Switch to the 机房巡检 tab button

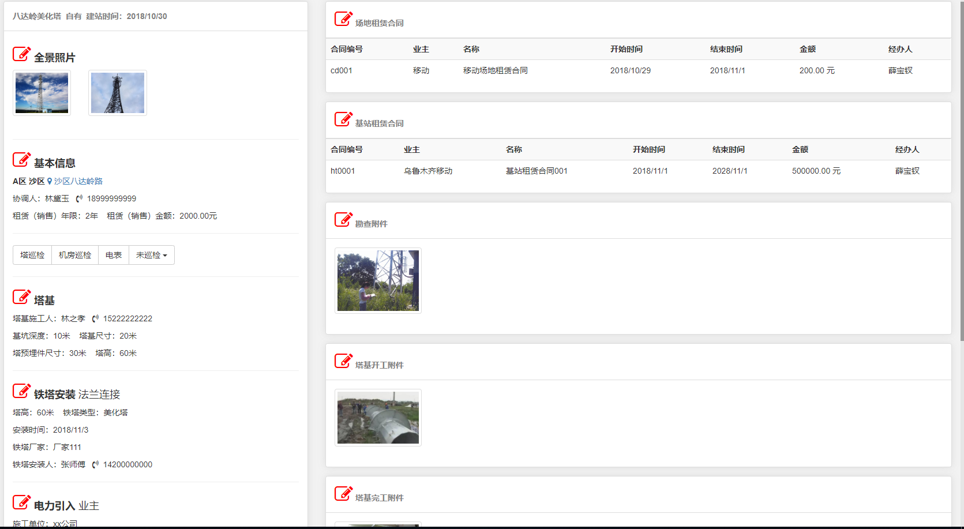tap(75, 255)
